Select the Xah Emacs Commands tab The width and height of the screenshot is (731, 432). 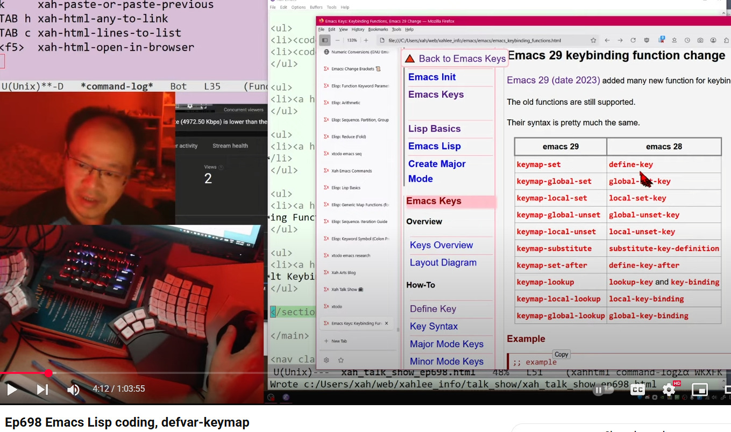[357, 171]
